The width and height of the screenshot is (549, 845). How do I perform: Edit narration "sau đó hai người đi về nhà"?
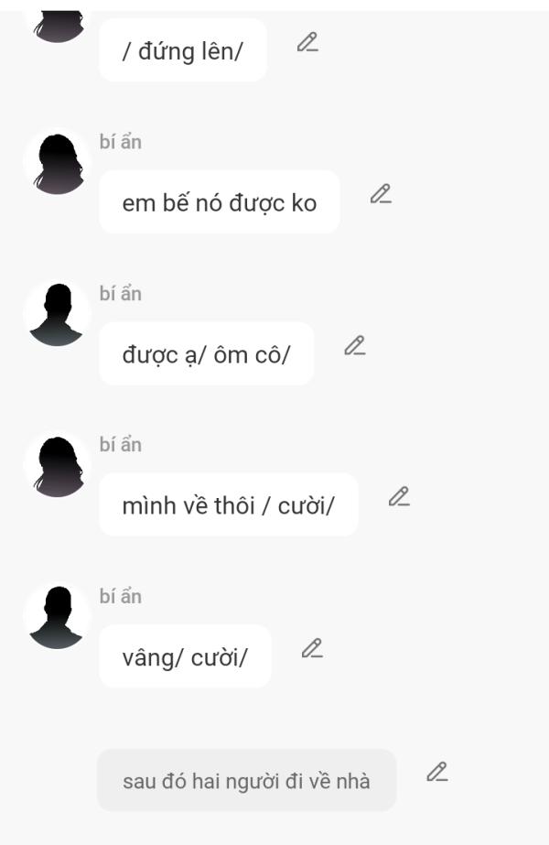tap(437, 772)
